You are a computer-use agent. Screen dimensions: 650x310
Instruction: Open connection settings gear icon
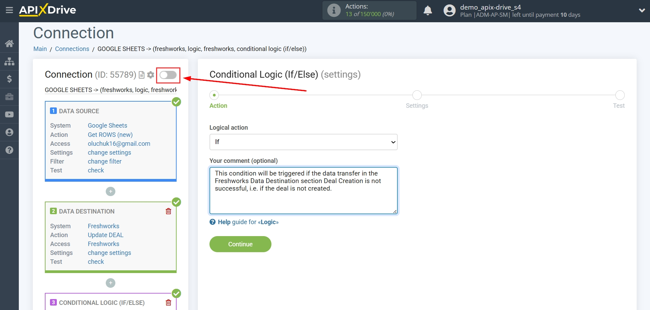151,75
